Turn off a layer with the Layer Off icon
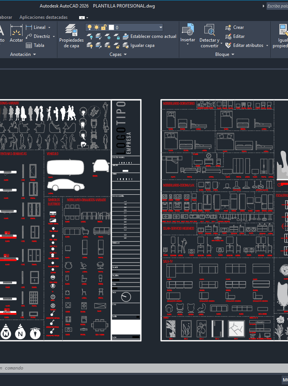Screen dimensions: 288x386 tap(90, 36)
